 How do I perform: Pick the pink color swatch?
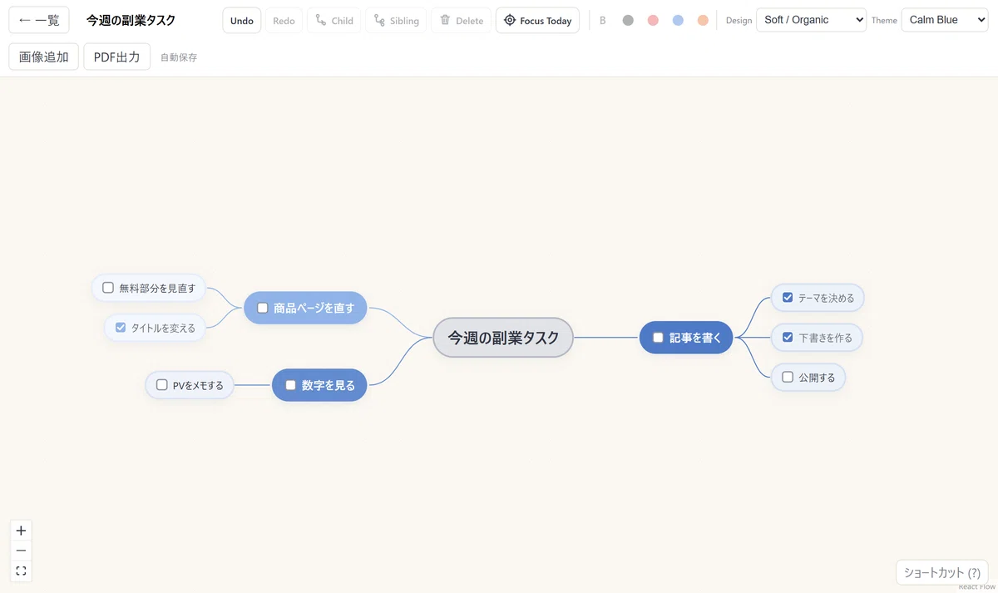[x=653, y=20]
